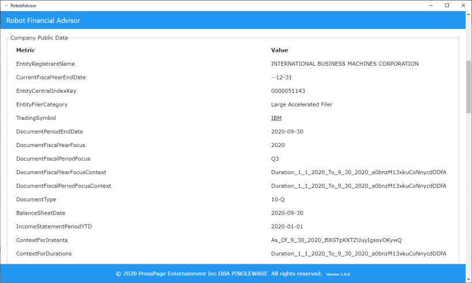472x283 pixels.
Task: Select the ContextForInstants label
Action: (x=42, y=240)
